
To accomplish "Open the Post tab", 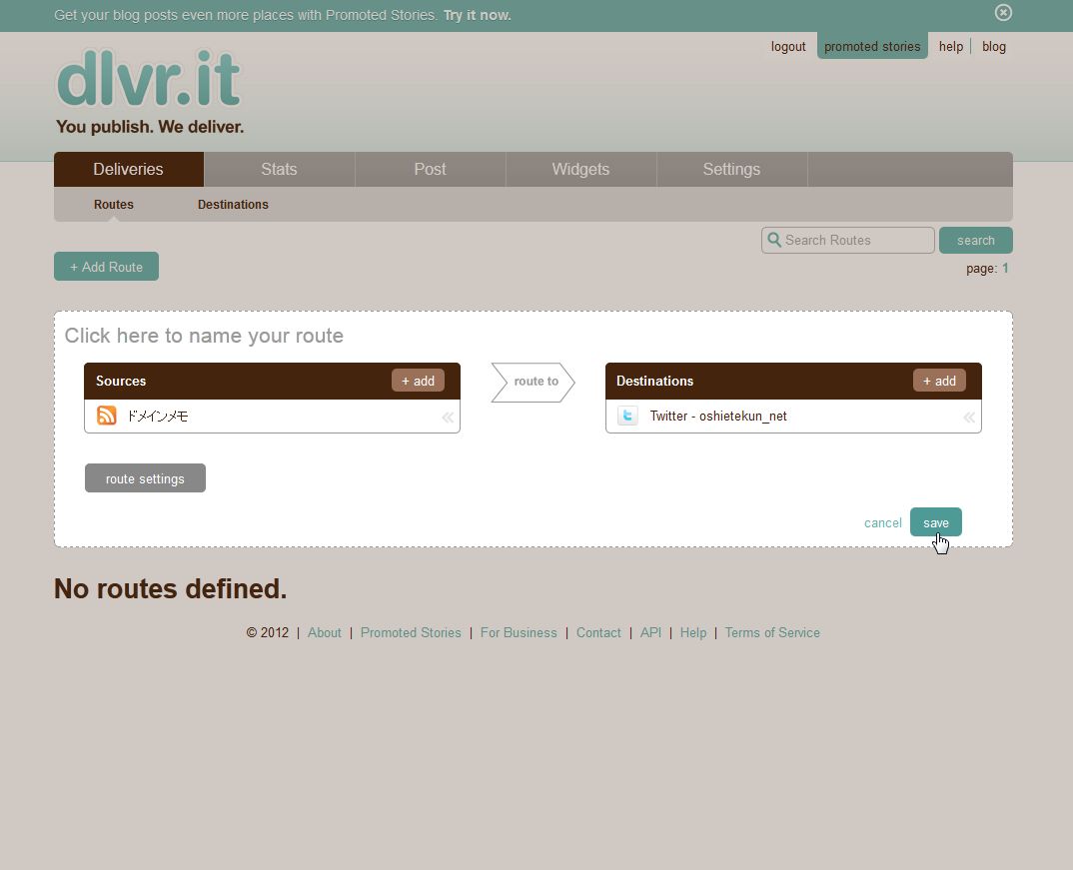I will click(430, 169).
